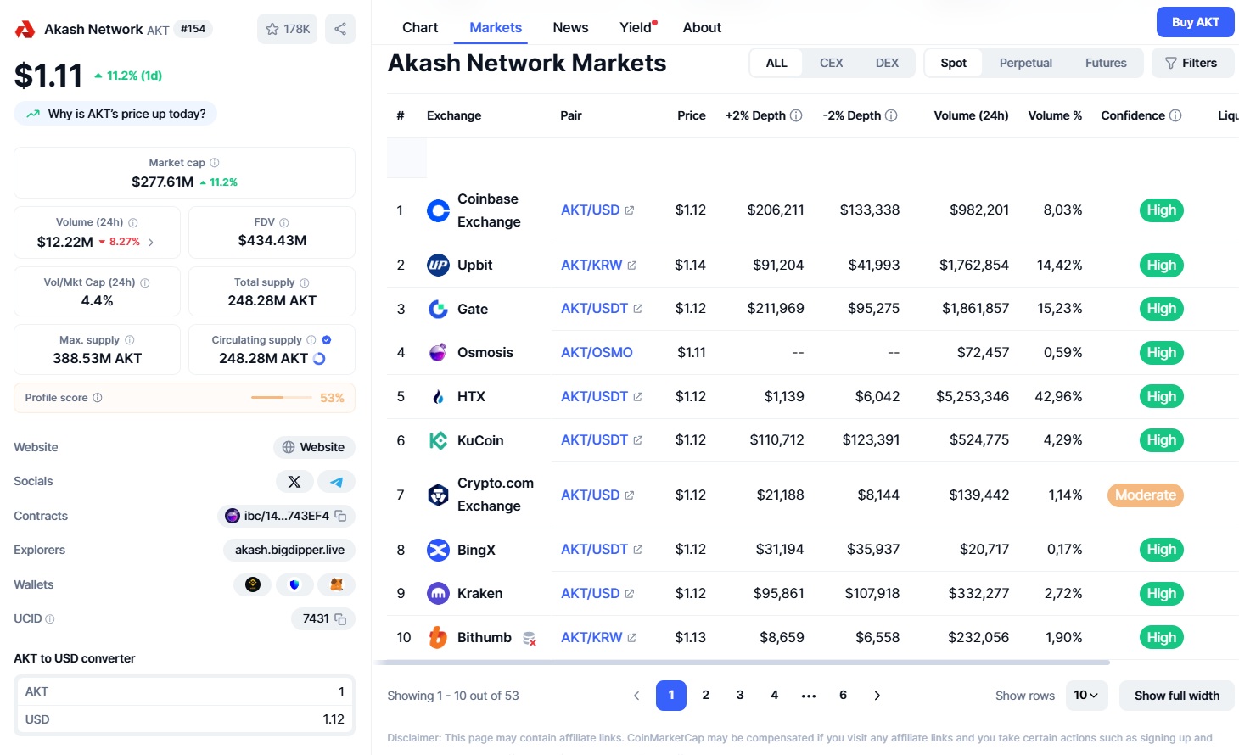Add Akash Network to watchlist via star button
The width and height of the screenshot is (1239, 755).
[x=287, y=29]
